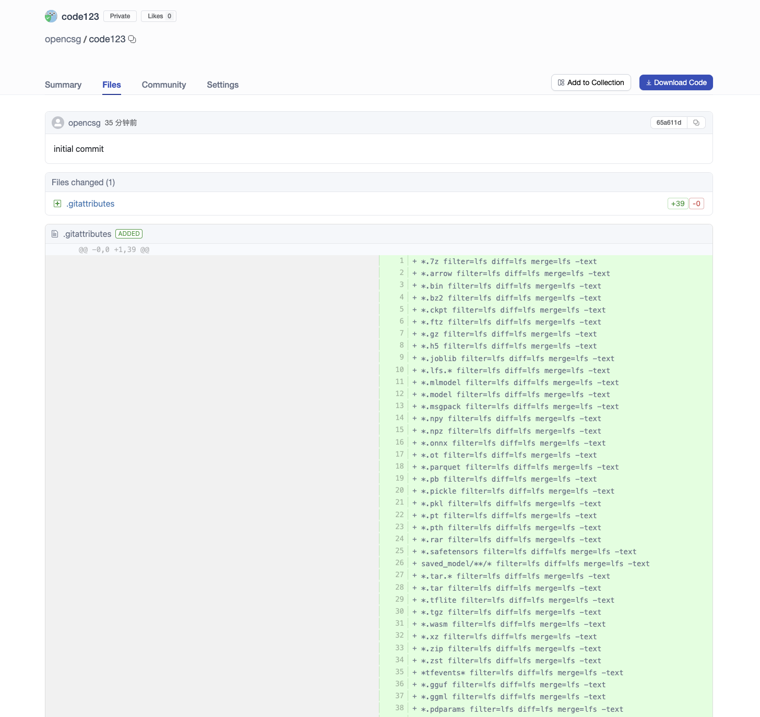Select the Files tab
760x717 pixels.
[112, 85]
